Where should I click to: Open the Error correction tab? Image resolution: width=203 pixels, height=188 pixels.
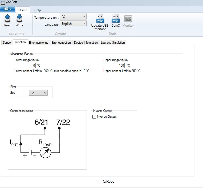(61, 42)
